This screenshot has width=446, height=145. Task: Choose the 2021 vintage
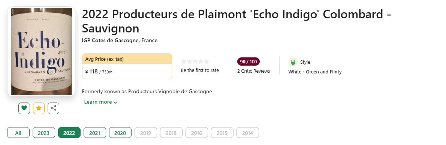pyautogui.click(x=95, y=133)
